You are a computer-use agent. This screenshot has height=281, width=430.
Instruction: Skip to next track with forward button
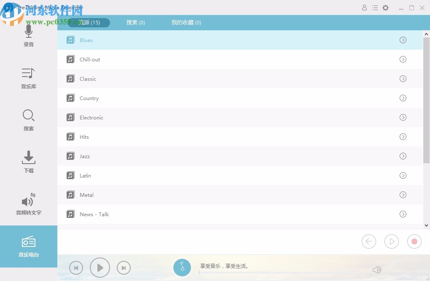click(x=124, y=268)
